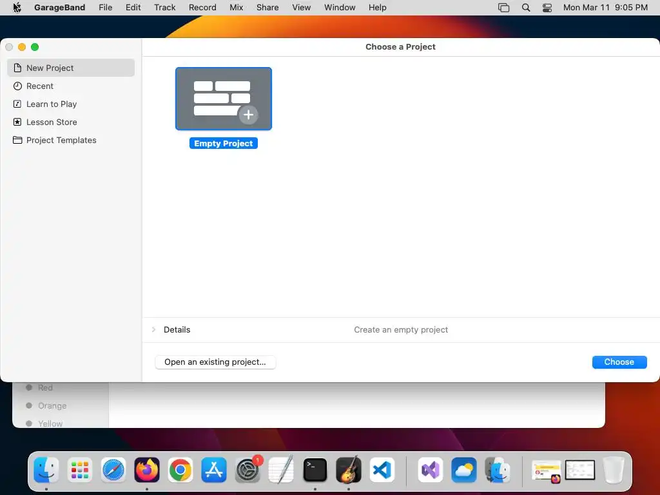
Task: Open the Track menu
Action: click(164, 7)
